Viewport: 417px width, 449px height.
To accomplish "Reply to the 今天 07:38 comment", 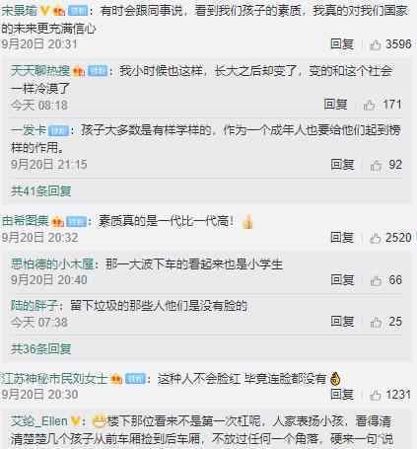I will tap(342, 322).
